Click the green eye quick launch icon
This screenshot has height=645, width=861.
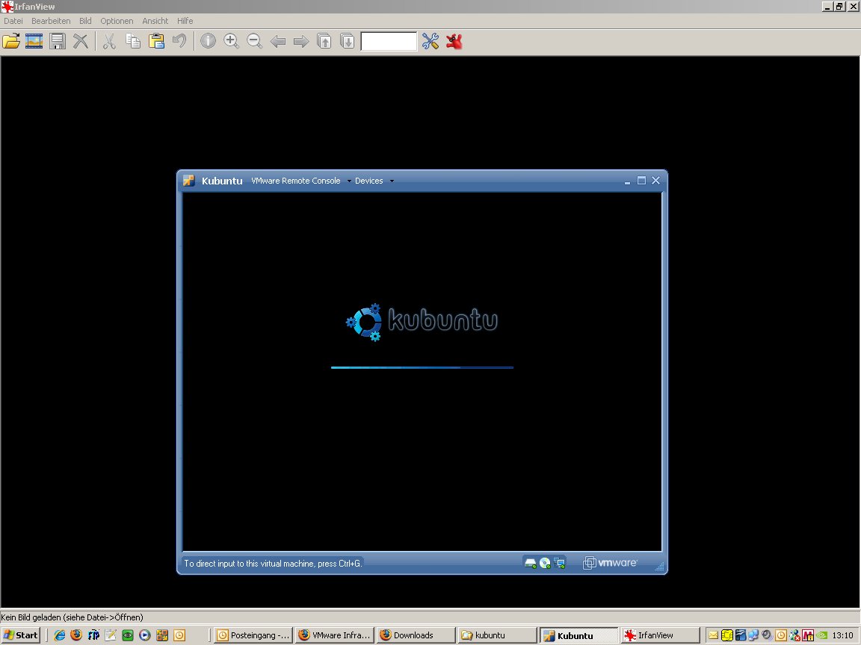coord(127,635)
